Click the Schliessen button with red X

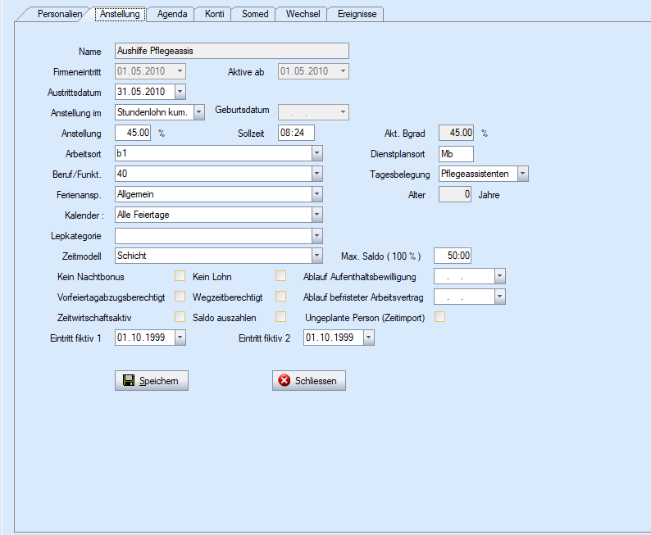(x=309, y=380)
